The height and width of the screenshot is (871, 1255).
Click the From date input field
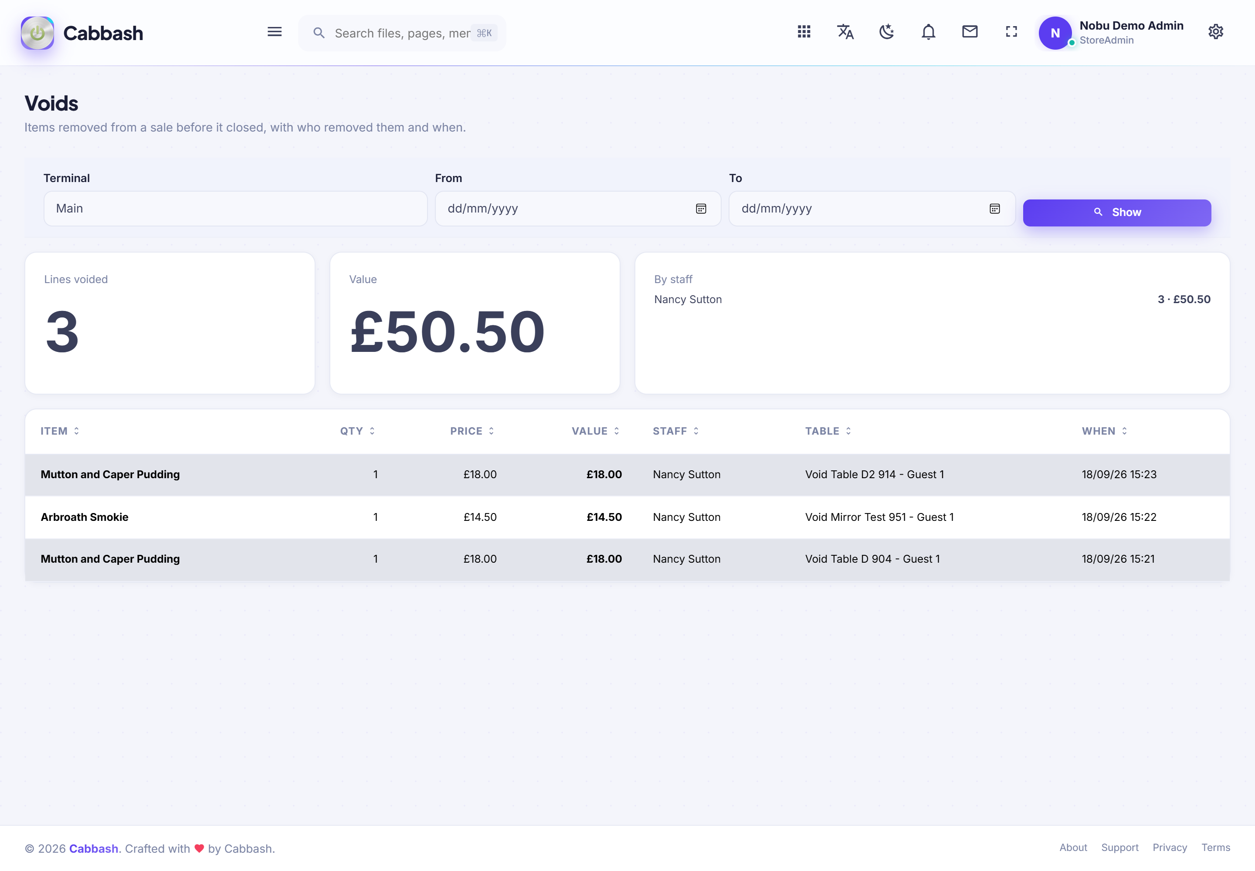[x=578, y=209]
